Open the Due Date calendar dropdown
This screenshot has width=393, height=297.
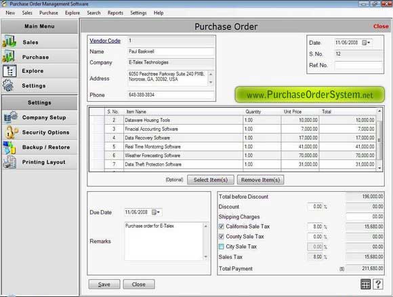click(156, 212)
